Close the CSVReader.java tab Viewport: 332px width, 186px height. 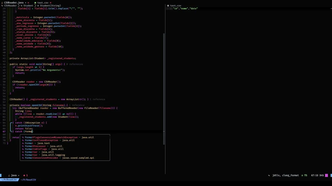[29, 3]
